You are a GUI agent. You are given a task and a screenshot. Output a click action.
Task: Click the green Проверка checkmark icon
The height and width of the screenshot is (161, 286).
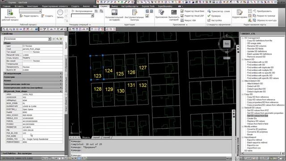pyautogui.click(x=209, y=16)
